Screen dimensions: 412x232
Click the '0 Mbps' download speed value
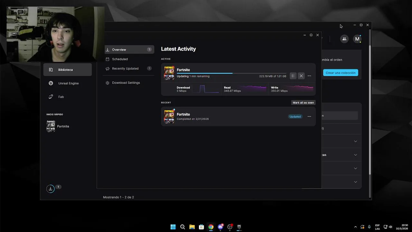[182, 91]
